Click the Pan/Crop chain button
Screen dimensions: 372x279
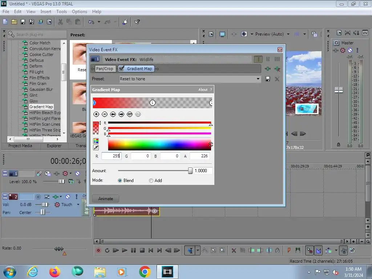[105, 69]
